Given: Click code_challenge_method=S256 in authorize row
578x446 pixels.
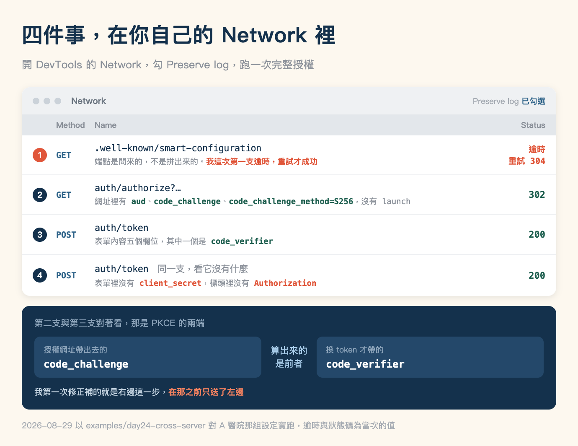Looking at the screenshot, I should pyautogui.click(x=291, y=201).
